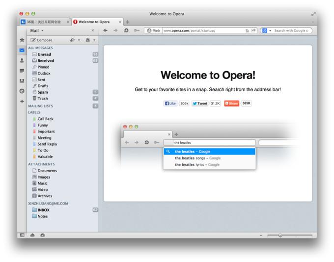The width and height of the screenshot is (334, 262).
Task: Go back with the back arrow
Action: click(x=105, y=30)
